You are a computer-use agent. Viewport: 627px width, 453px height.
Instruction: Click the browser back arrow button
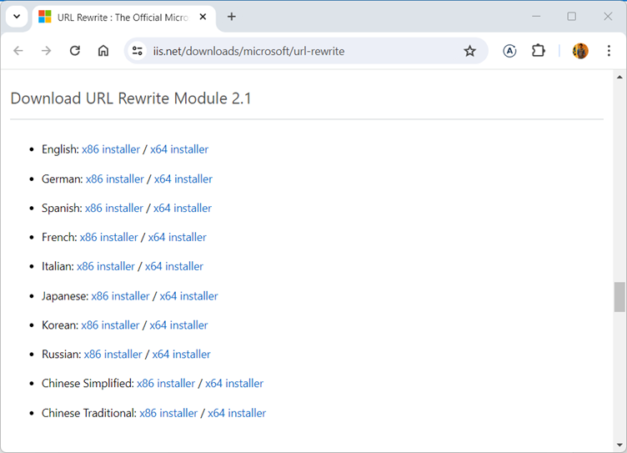pyautogui.click(x=18, y=51)
